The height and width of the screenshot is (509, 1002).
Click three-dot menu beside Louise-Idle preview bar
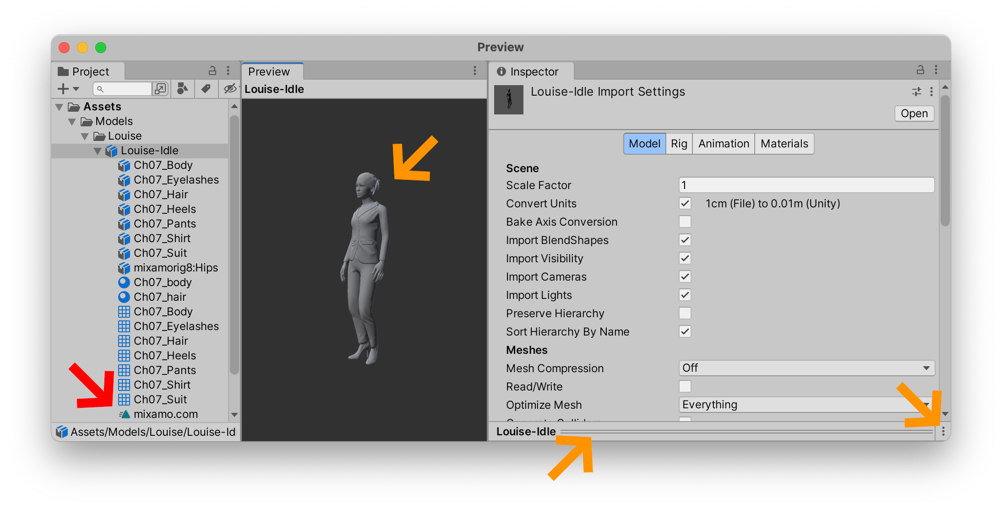point(943,431)
